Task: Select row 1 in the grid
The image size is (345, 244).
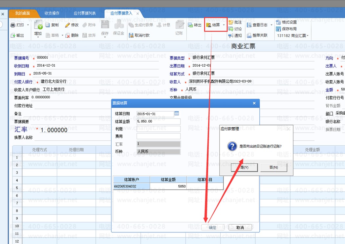Action: pyautogui.click(x=17, y=157)
